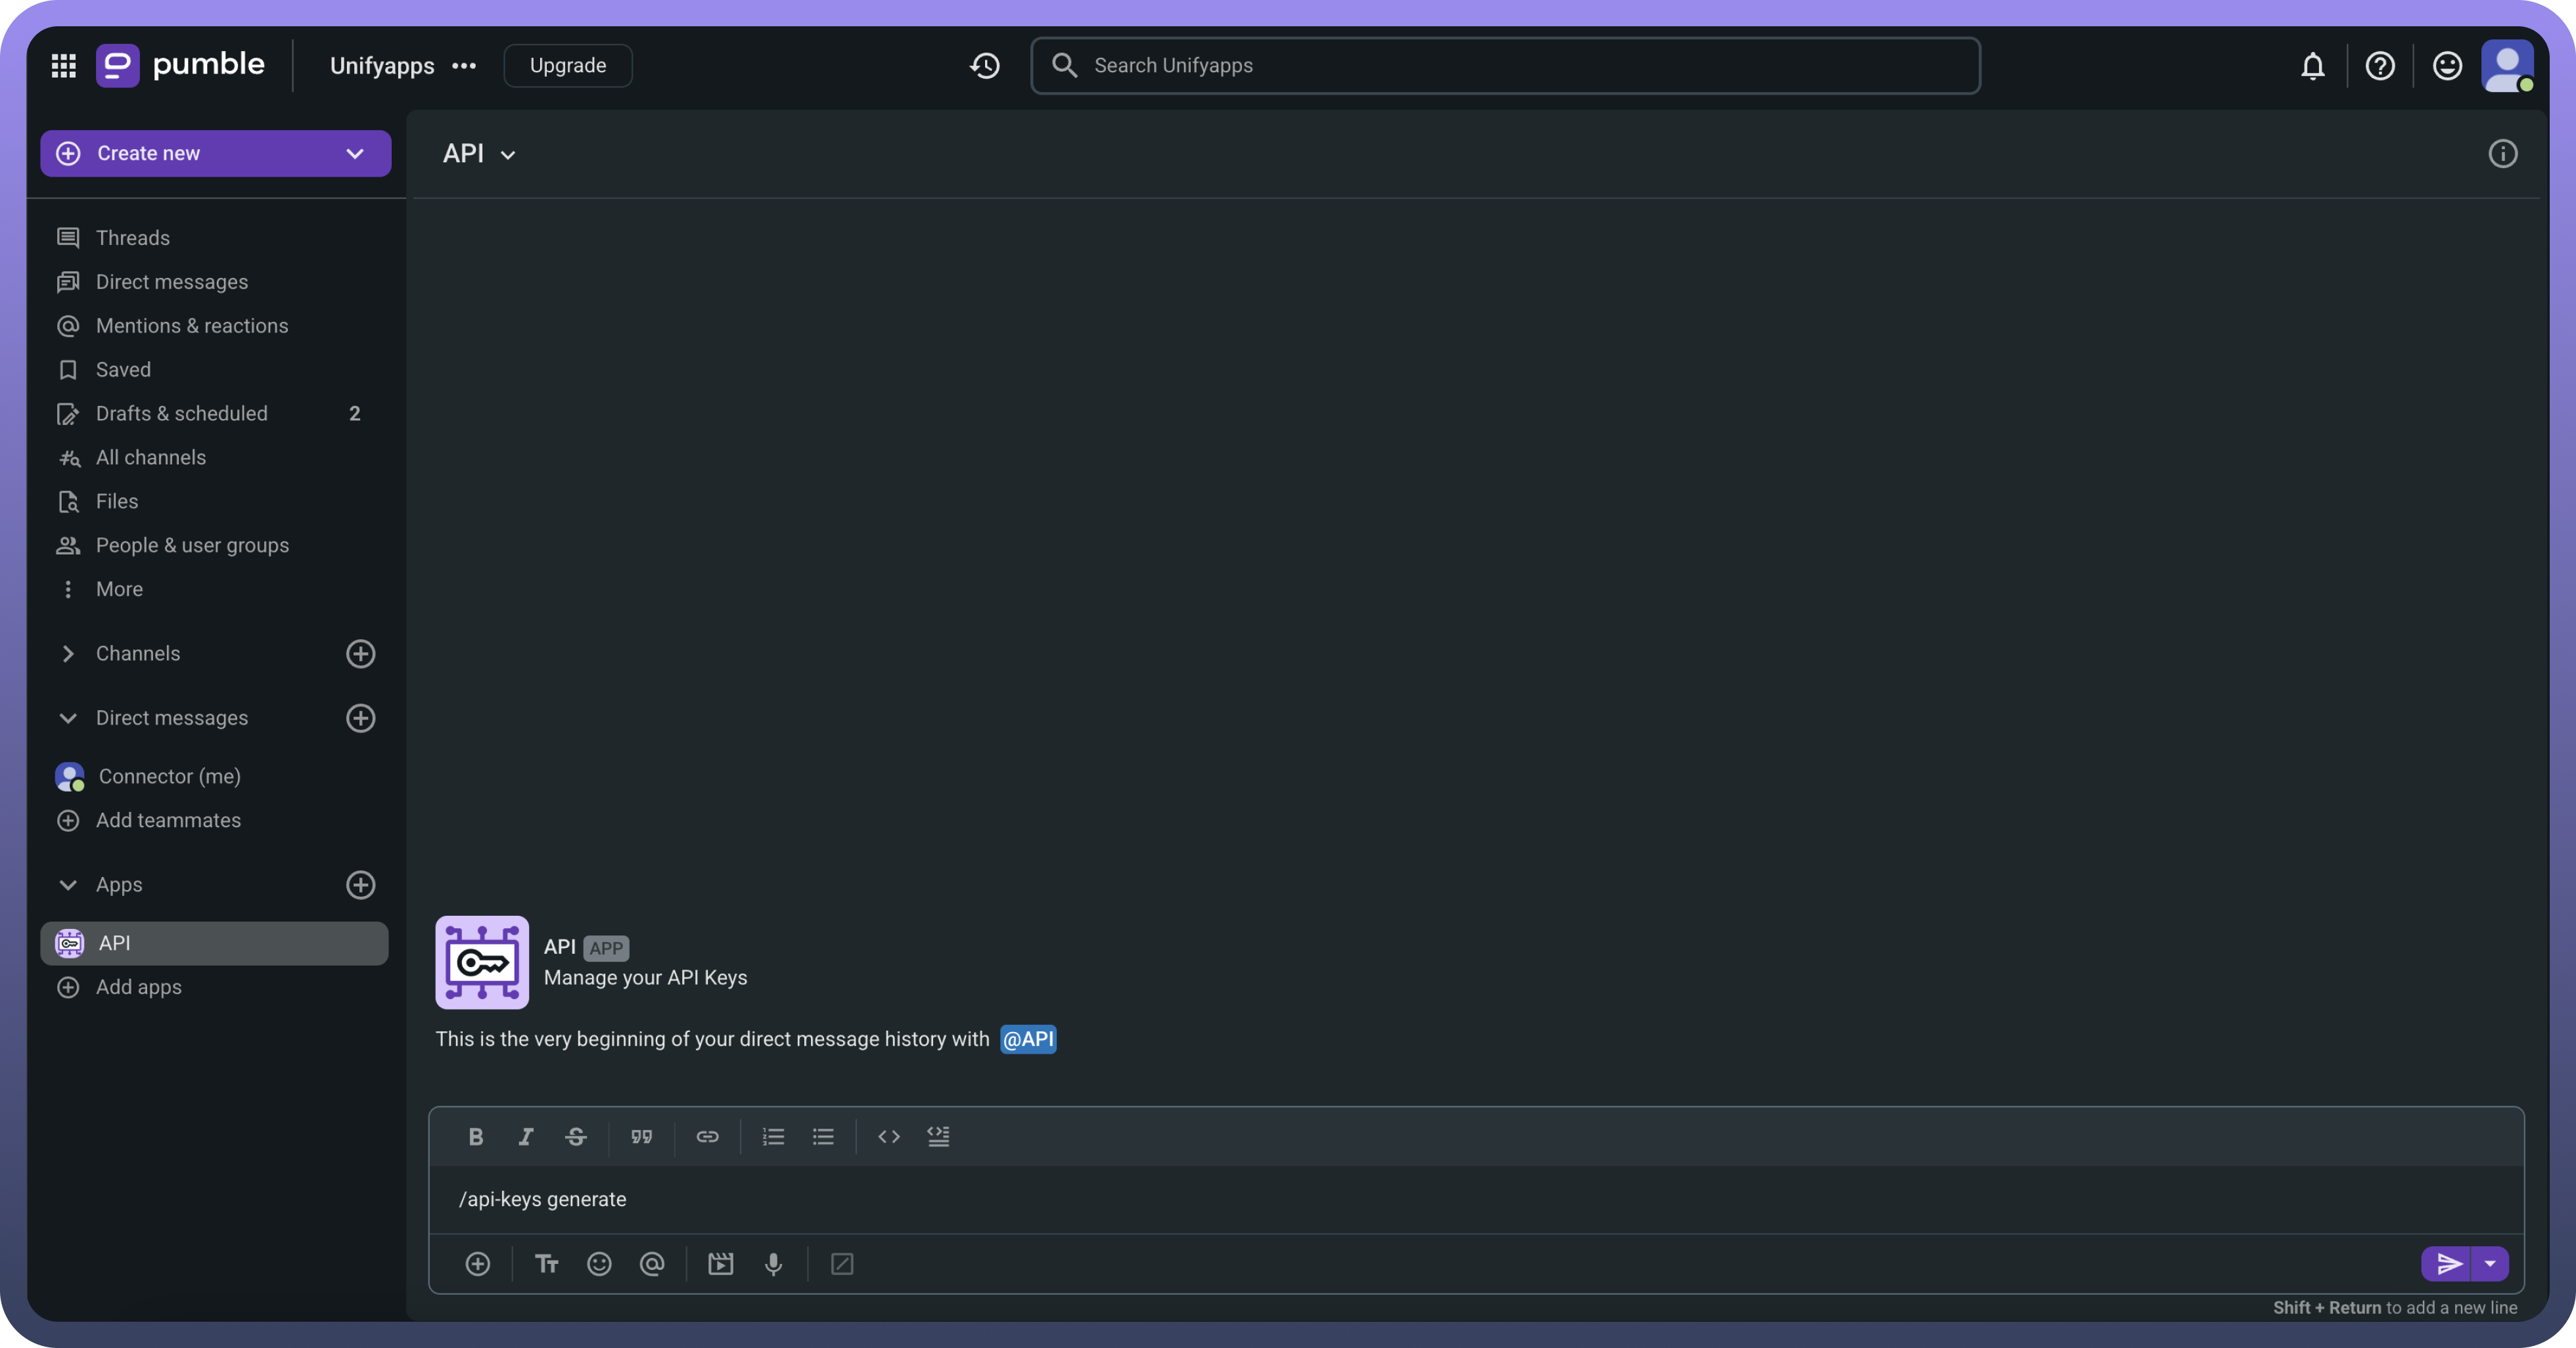This screenshot has width=2576, height=1348.
Task: Toggle the formatting toolbar visibility
Action: pos(546,1264)
